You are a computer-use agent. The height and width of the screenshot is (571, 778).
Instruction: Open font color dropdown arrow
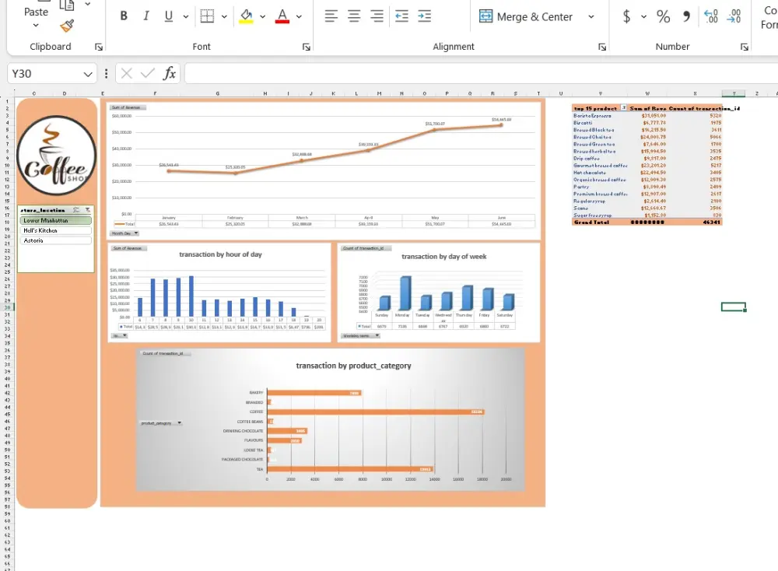299,16
